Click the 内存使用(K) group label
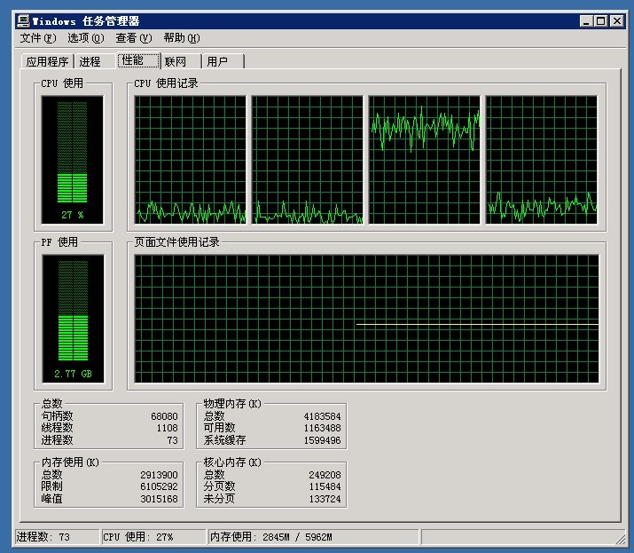 click(70, 462)
